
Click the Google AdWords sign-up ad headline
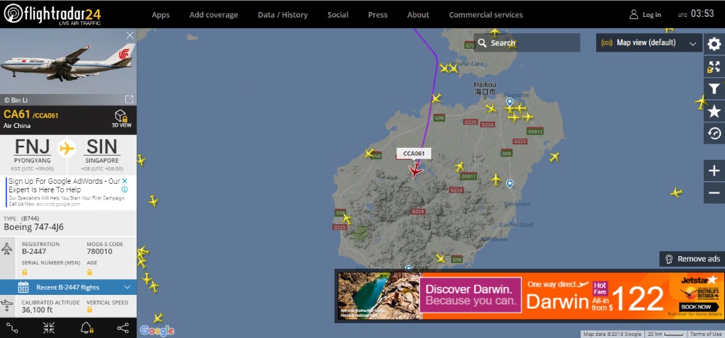(64, 186)
